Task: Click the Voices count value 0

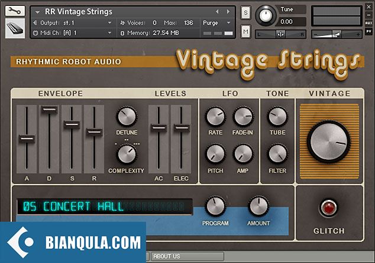Action: (154, 23)
